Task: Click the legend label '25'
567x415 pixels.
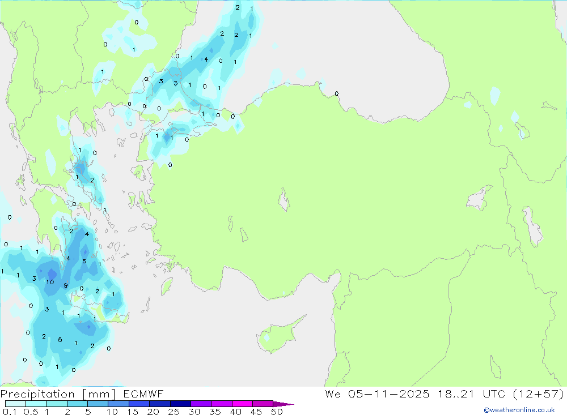Action: click(x=174, y=412)
